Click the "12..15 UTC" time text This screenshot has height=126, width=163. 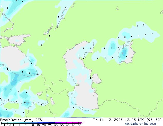click(x=135, y=120)
